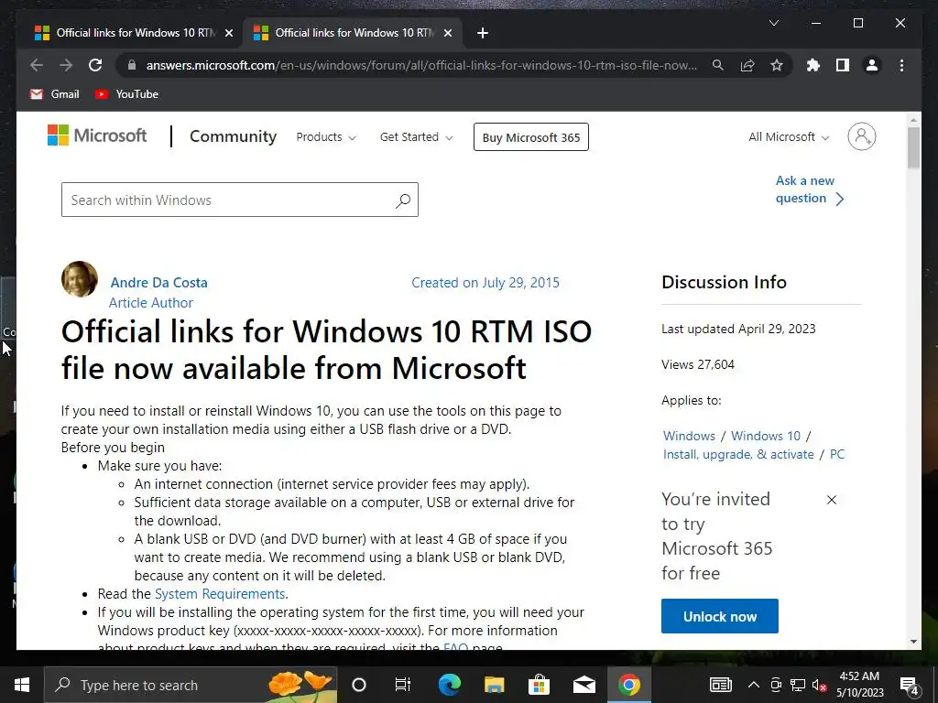Open a new tab with plus button
Viewport: 938px width, 703px height.
tap(483, 33)
